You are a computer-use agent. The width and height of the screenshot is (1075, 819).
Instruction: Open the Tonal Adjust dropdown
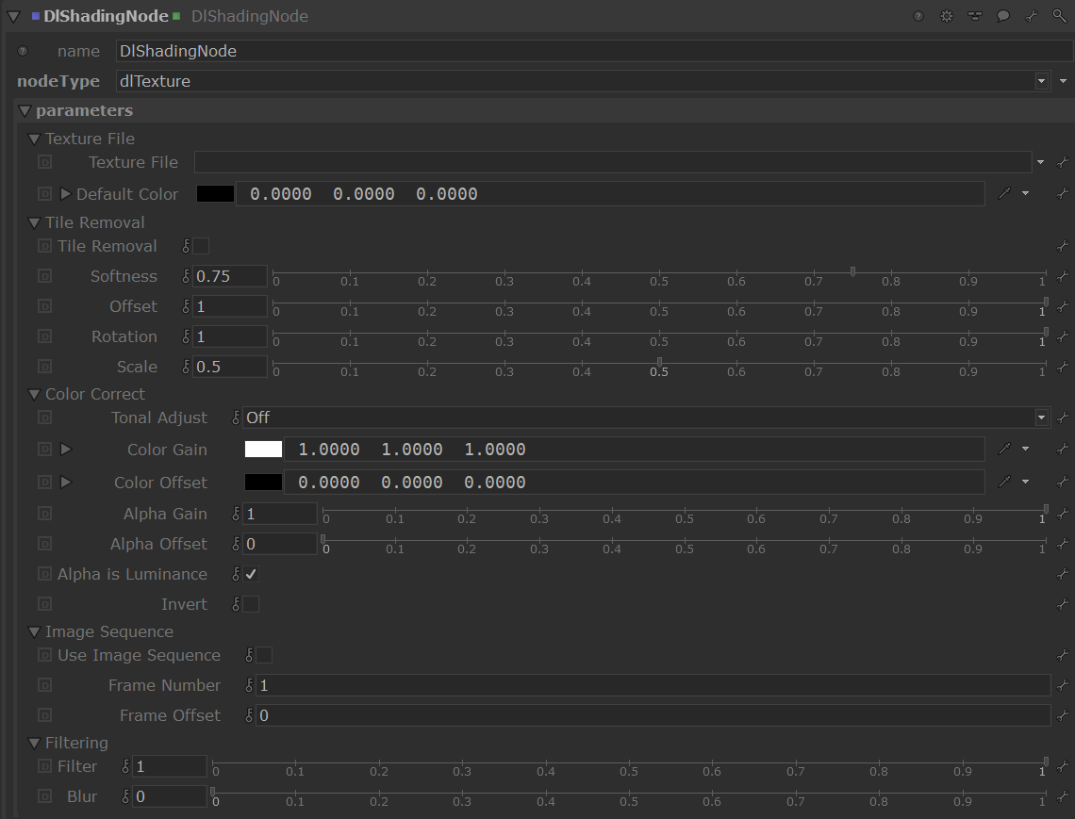(x=1041, y=418)
